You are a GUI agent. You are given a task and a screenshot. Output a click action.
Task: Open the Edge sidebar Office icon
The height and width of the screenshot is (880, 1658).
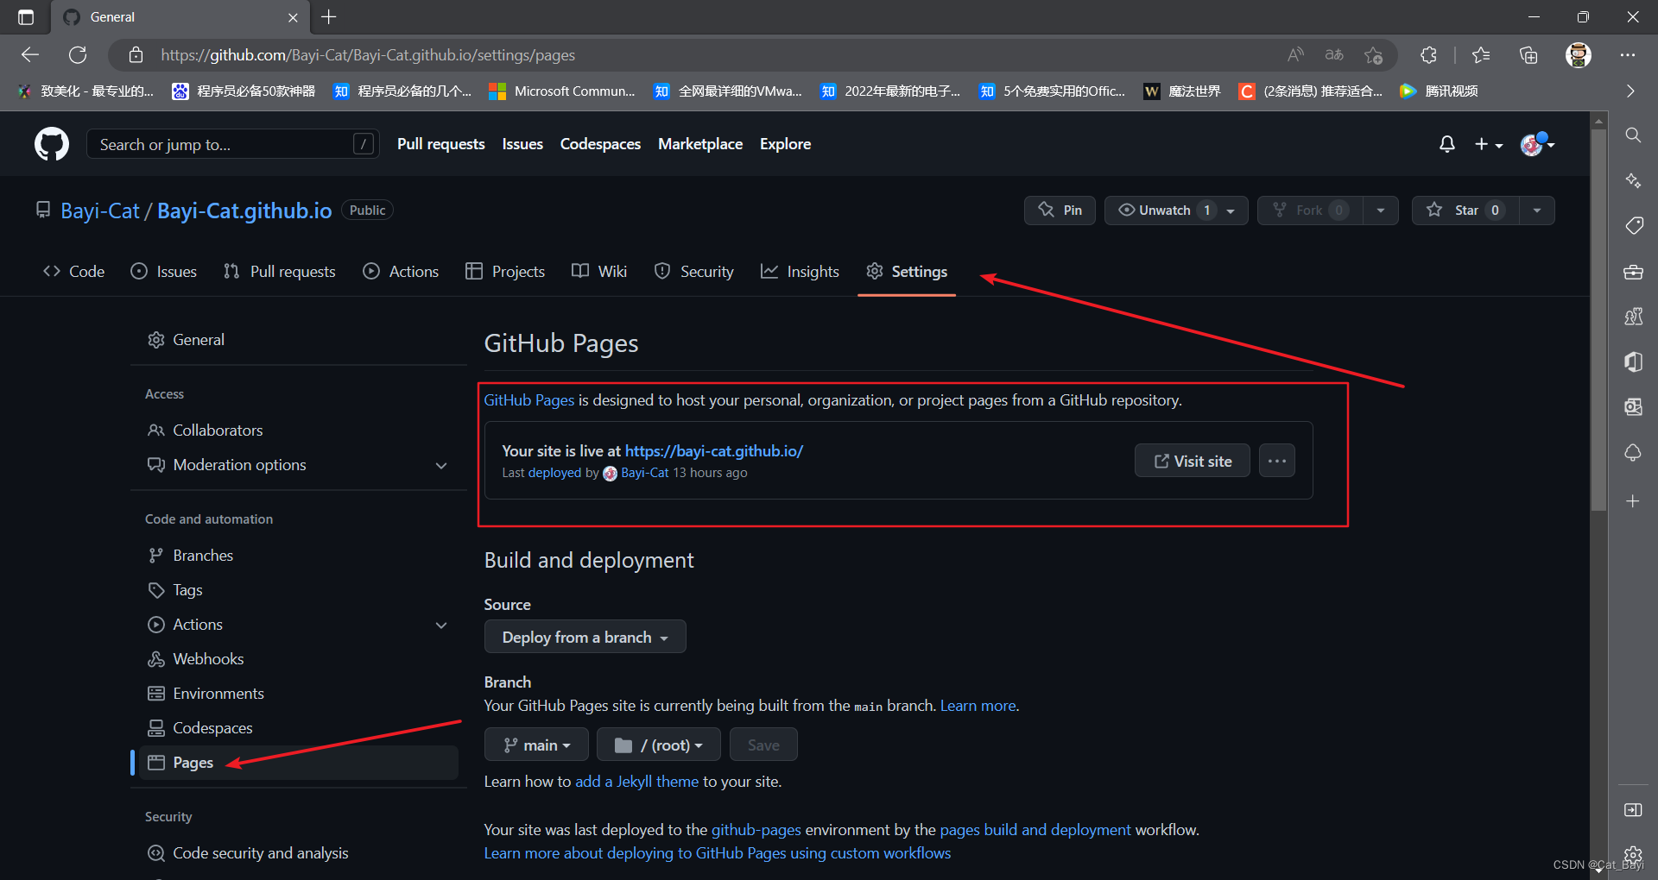click(1633, 362)
